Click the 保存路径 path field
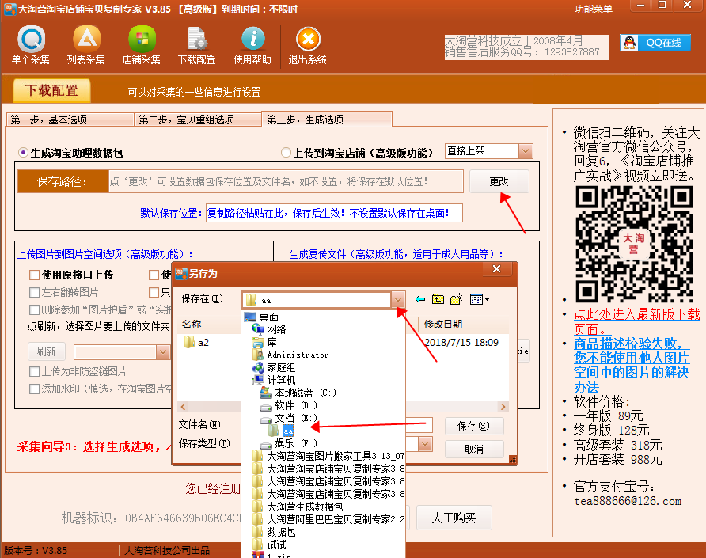This screenshot has height=558, width=706. pos(286,181)
